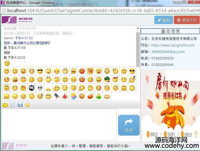Choose the flaming rage emoji
Screen dimensions: 200x151
[x=90, y=71]
